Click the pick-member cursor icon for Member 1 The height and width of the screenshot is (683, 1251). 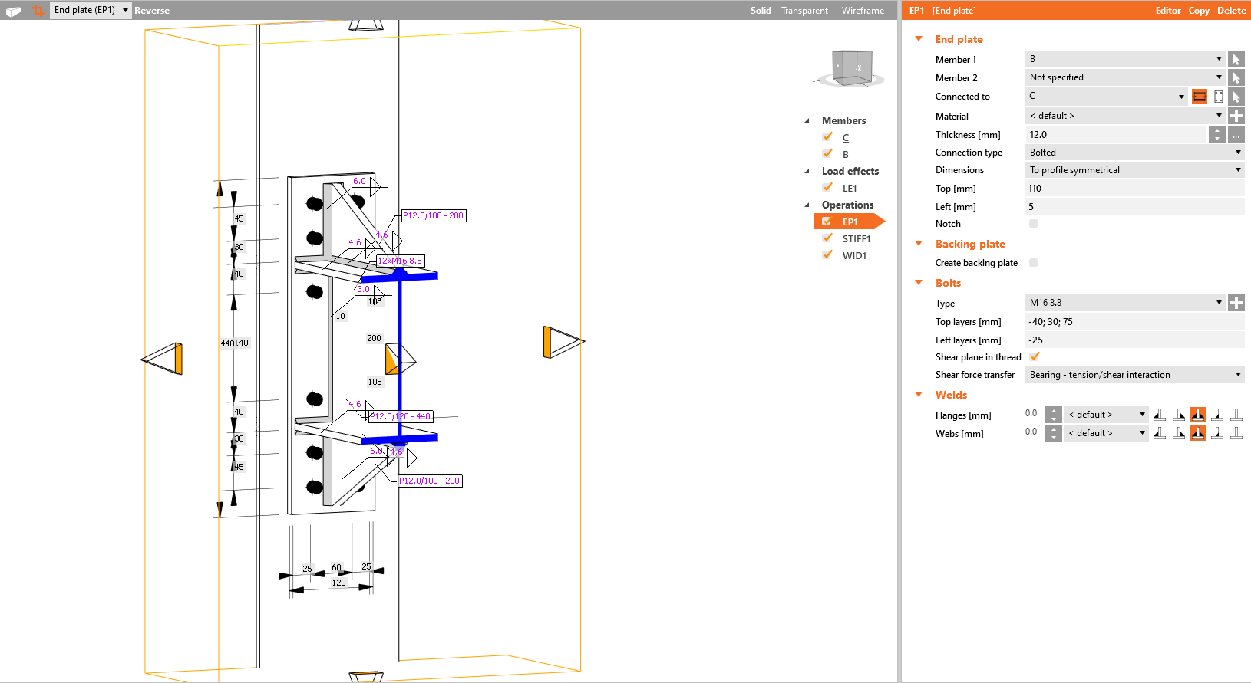point(1236,59)
